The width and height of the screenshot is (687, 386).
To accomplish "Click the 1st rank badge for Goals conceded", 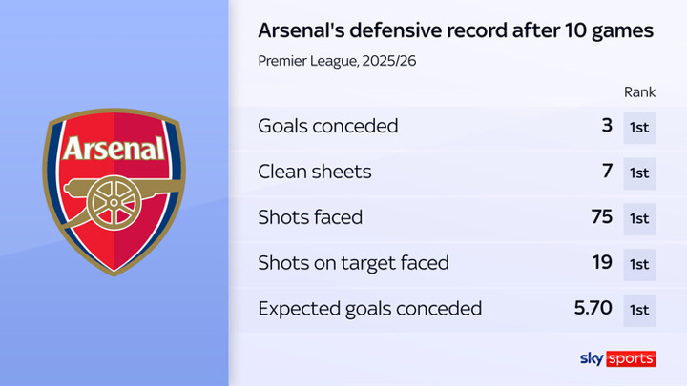I will click(x=639, y=127).
